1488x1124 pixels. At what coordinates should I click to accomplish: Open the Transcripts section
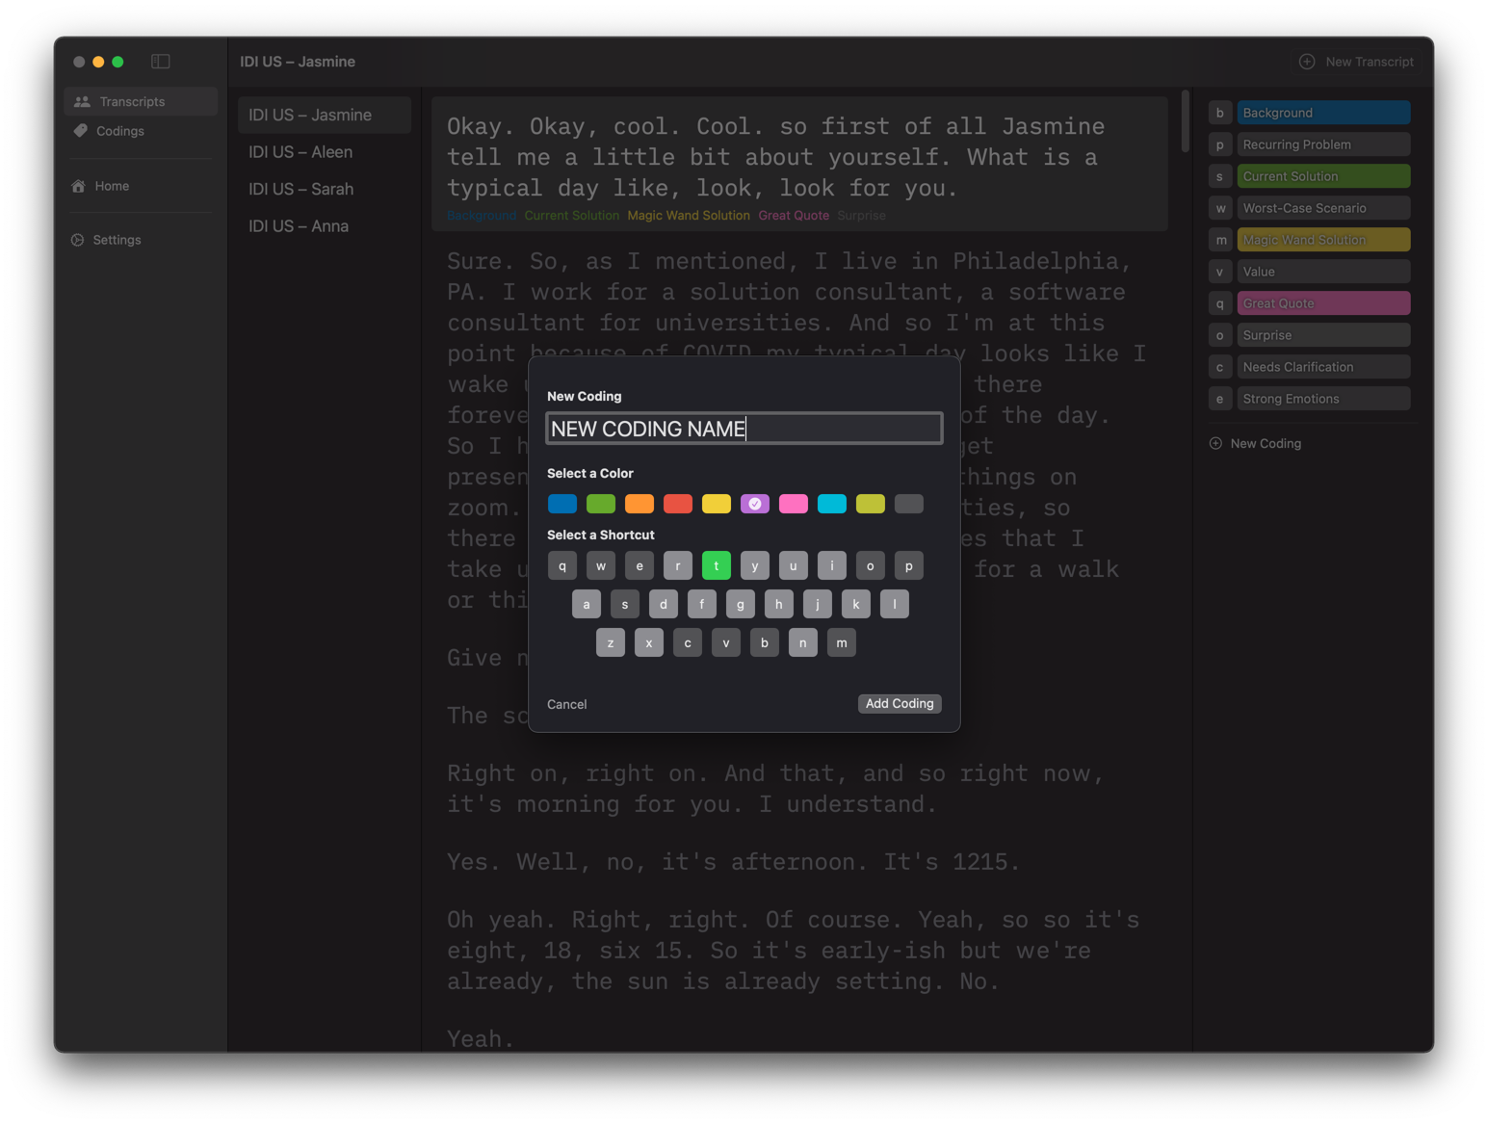pyautogui.click(x=141, y=101)
